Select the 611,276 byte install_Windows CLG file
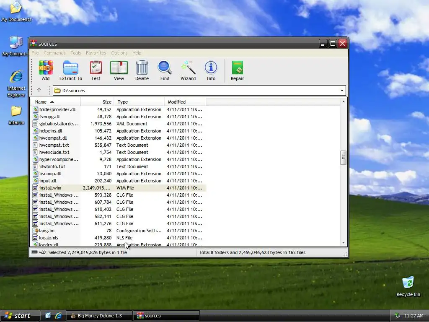This screenshot has height=322, width=429. [118, 223]
